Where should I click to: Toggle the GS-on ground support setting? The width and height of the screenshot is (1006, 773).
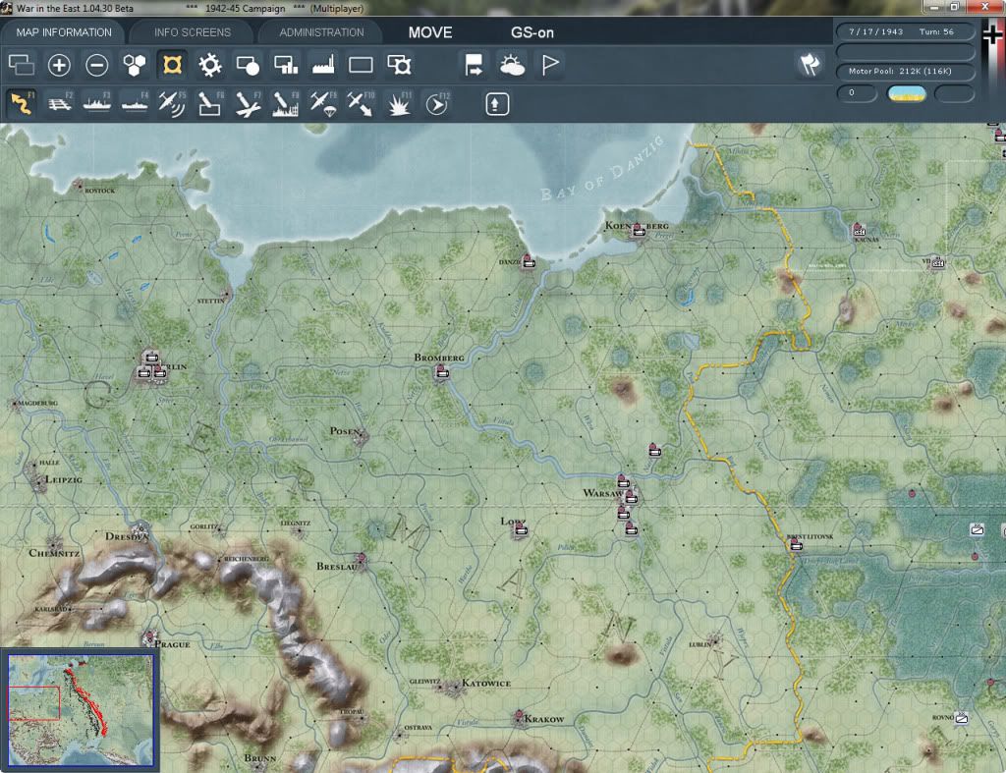(531, 32)
